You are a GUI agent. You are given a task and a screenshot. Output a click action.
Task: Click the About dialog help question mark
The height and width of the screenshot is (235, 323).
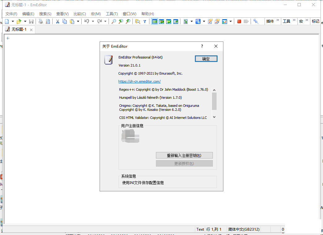(x=202, y=46)
